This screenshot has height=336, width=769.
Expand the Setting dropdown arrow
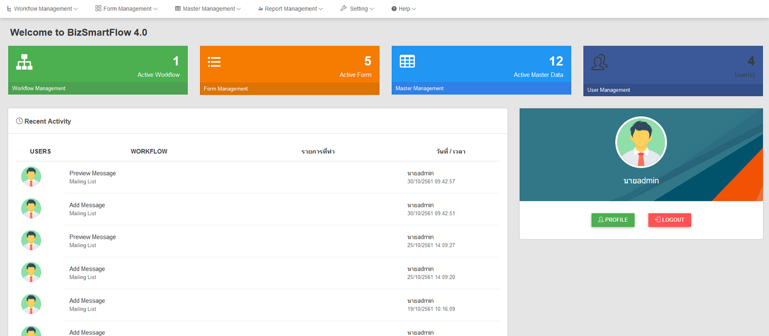(x=372, y=9)
